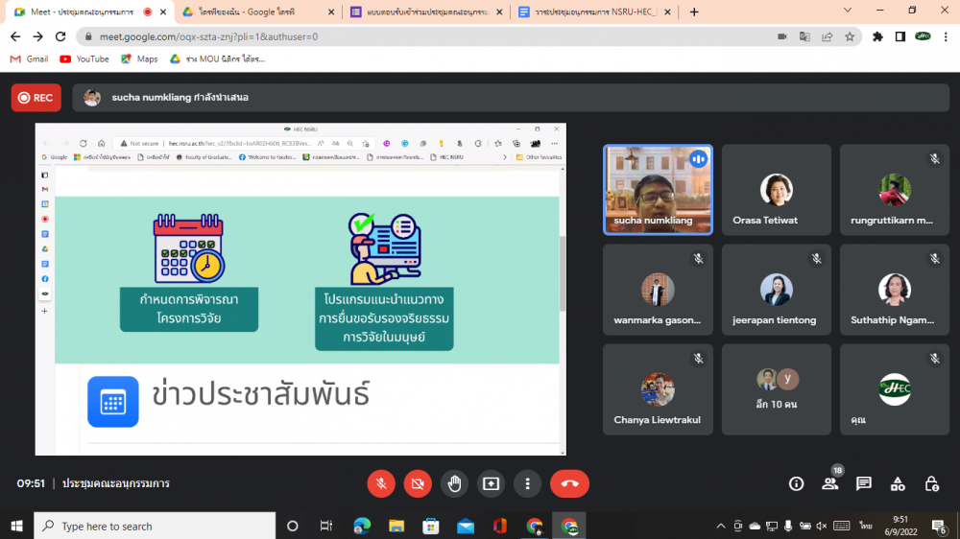
Task: Expand the Chrome tab search chevron
Action: (x=848, y=12)
